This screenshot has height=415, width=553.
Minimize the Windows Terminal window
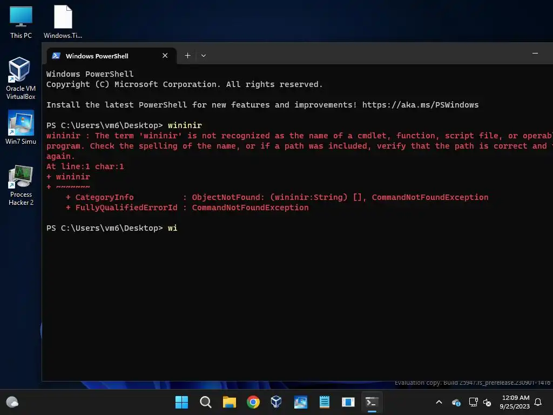click(535, 53)
